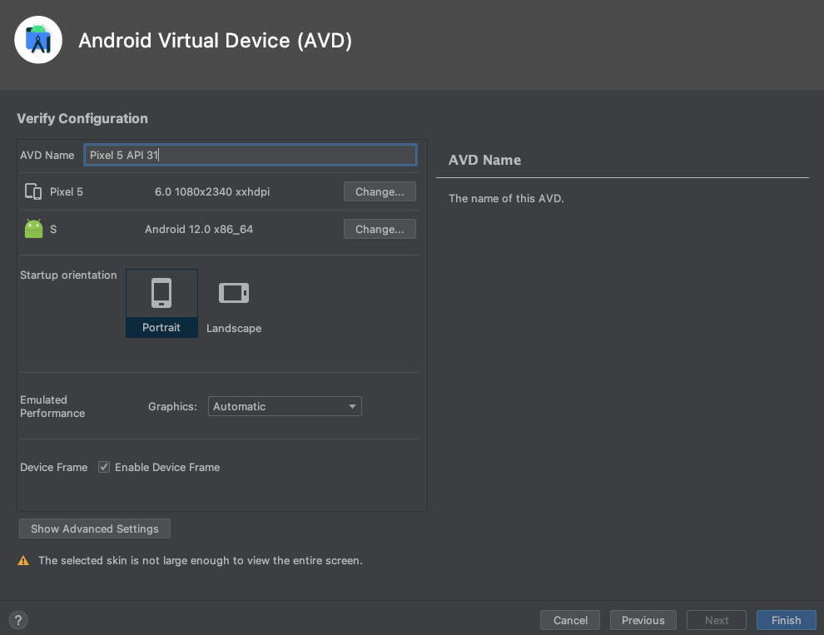This screenshot has width=824, height=635.
Task: Click the Android Studio logo icon
Action: tap(38, 40)
